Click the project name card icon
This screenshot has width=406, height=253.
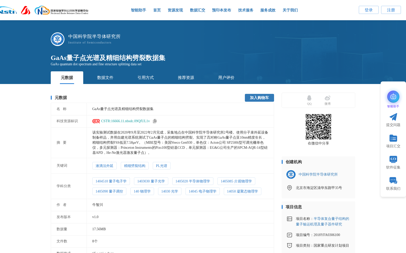(x=289, y=219)
